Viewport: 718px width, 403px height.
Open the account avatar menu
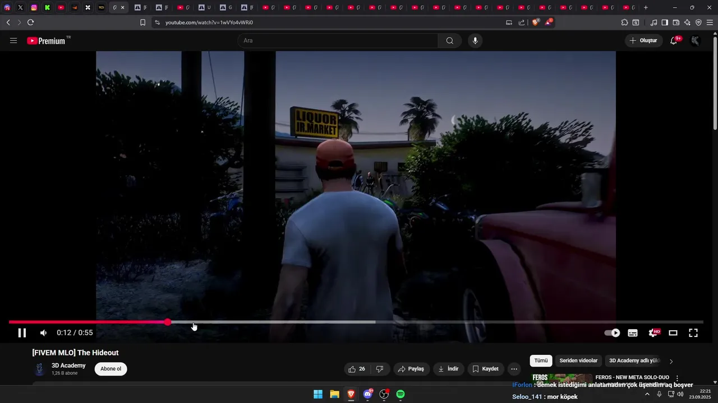[x=696, y=41]
